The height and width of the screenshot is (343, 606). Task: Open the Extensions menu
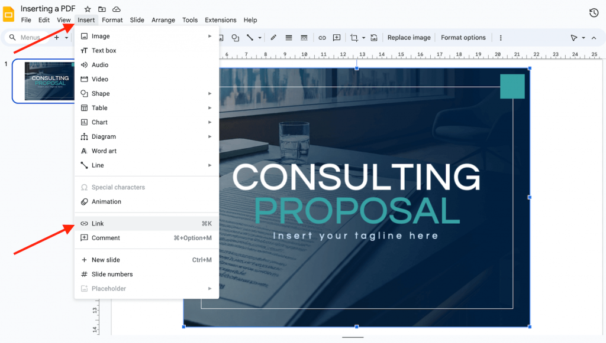(x=220, y=19)
